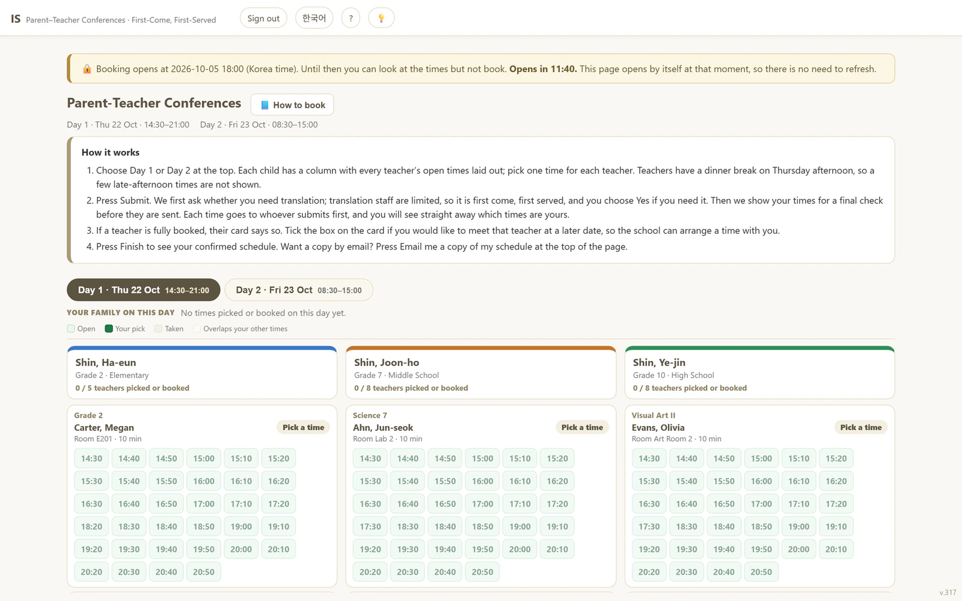Select 16:50 for Ahn, Jun-seok

coord(445,504)
